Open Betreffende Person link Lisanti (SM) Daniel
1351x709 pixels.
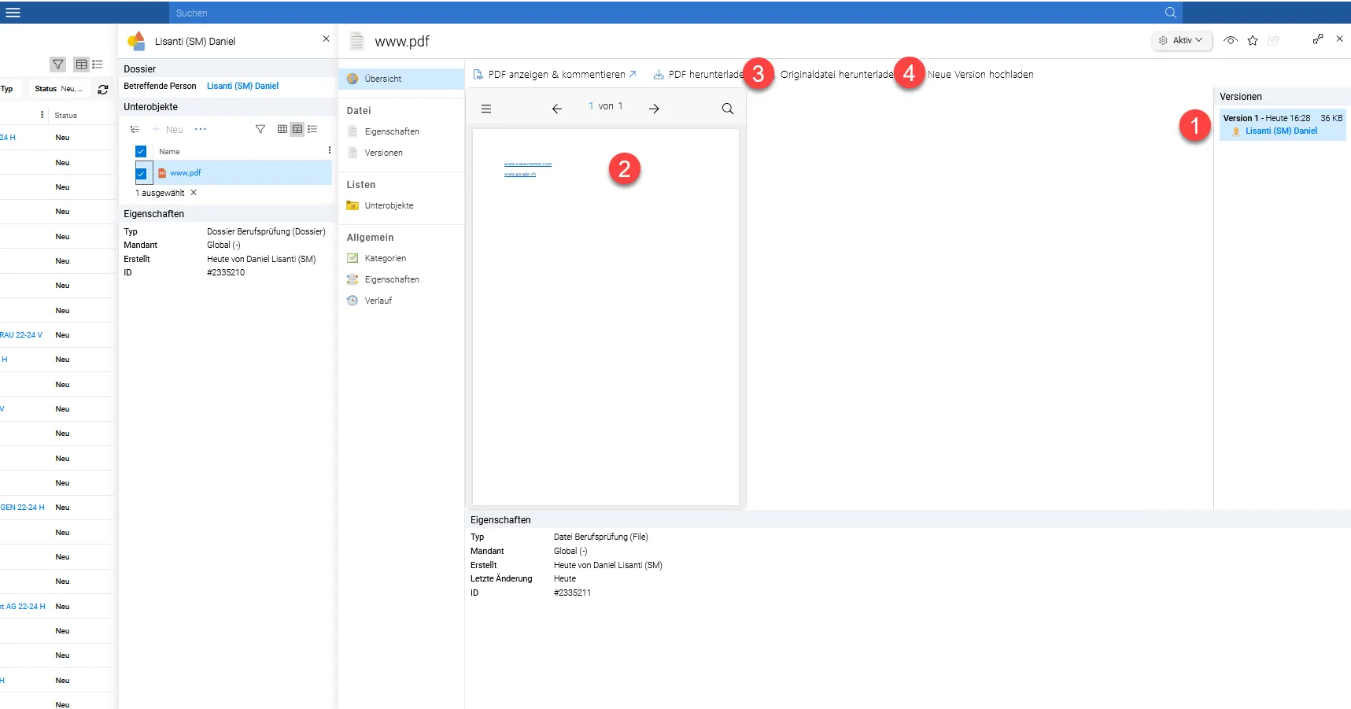click(242, 86)
